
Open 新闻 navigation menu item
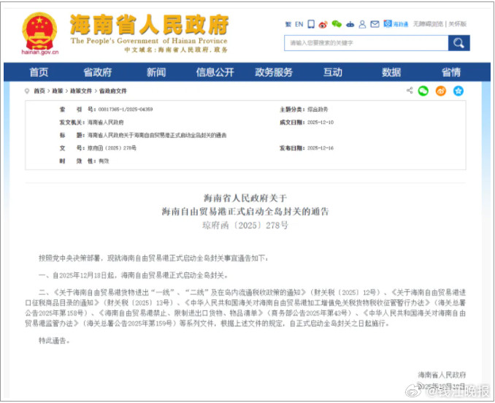tap(156, 72)
